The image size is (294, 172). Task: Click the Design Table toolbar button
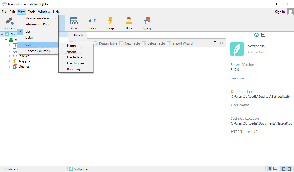[105, 43]
